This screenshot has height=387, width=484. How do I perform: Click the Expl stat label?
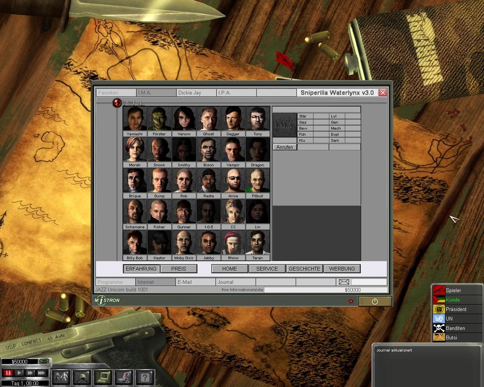point(335,135)
